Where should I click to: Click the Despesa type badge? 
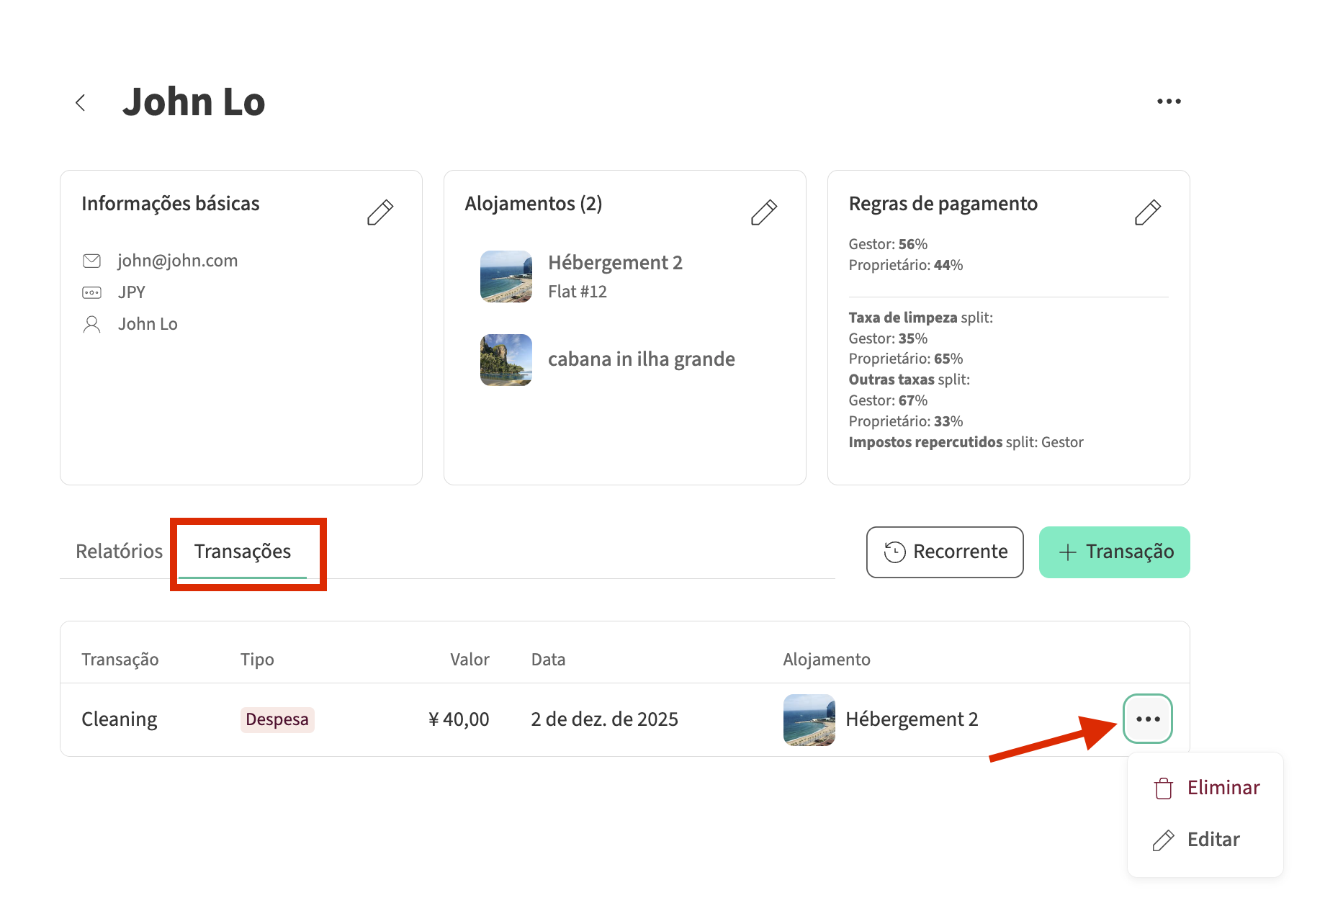pos(277,719)
